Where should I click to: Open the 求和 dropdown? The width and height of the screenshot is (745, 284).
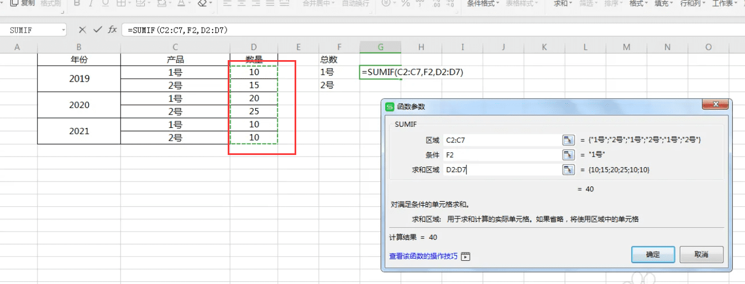(x=563, y=3)
